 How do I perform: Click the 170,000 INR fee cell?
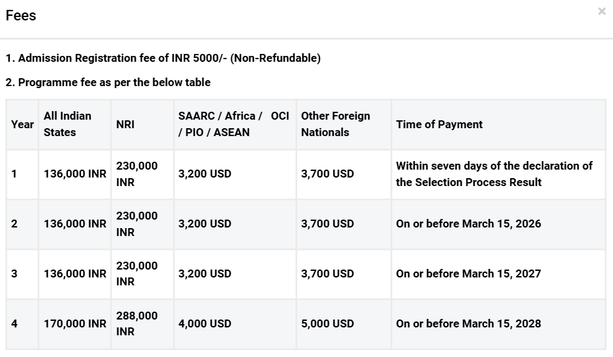[x=75, y=323]
